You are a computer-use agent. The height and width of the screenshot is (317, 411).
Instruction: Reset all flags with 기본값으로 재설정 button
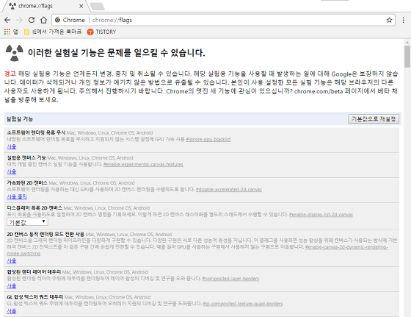click(374, 119)
